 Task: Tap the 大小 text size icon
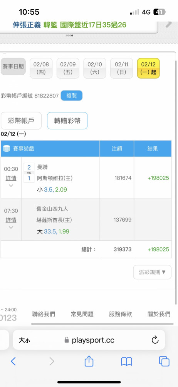24,340
